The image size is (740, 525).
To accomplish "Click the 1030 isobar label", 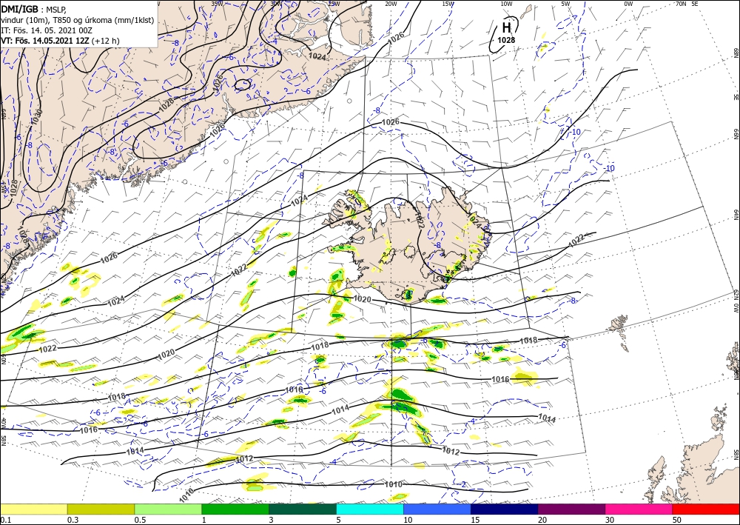I will coord(37,117).
